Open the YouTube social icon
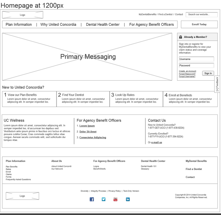 click(116, 199)
